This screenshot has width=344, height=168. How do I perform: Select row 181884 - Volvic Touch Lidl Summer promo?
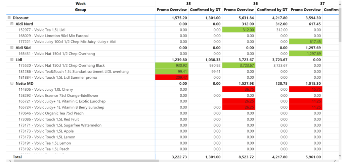81,77
